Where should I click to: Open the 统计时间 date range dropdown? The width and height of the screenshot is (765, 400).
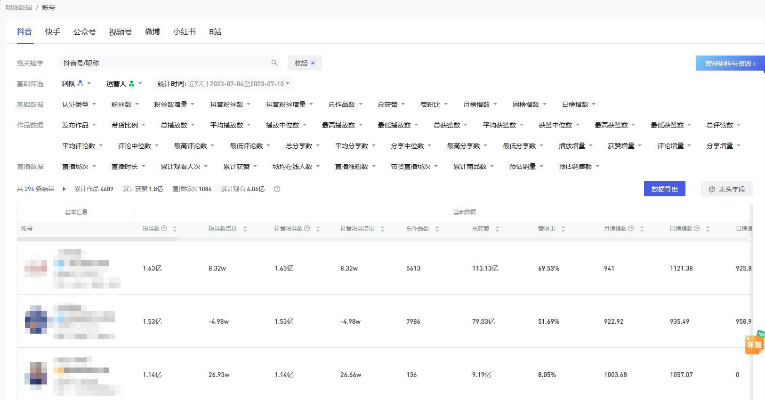point(224,84)
